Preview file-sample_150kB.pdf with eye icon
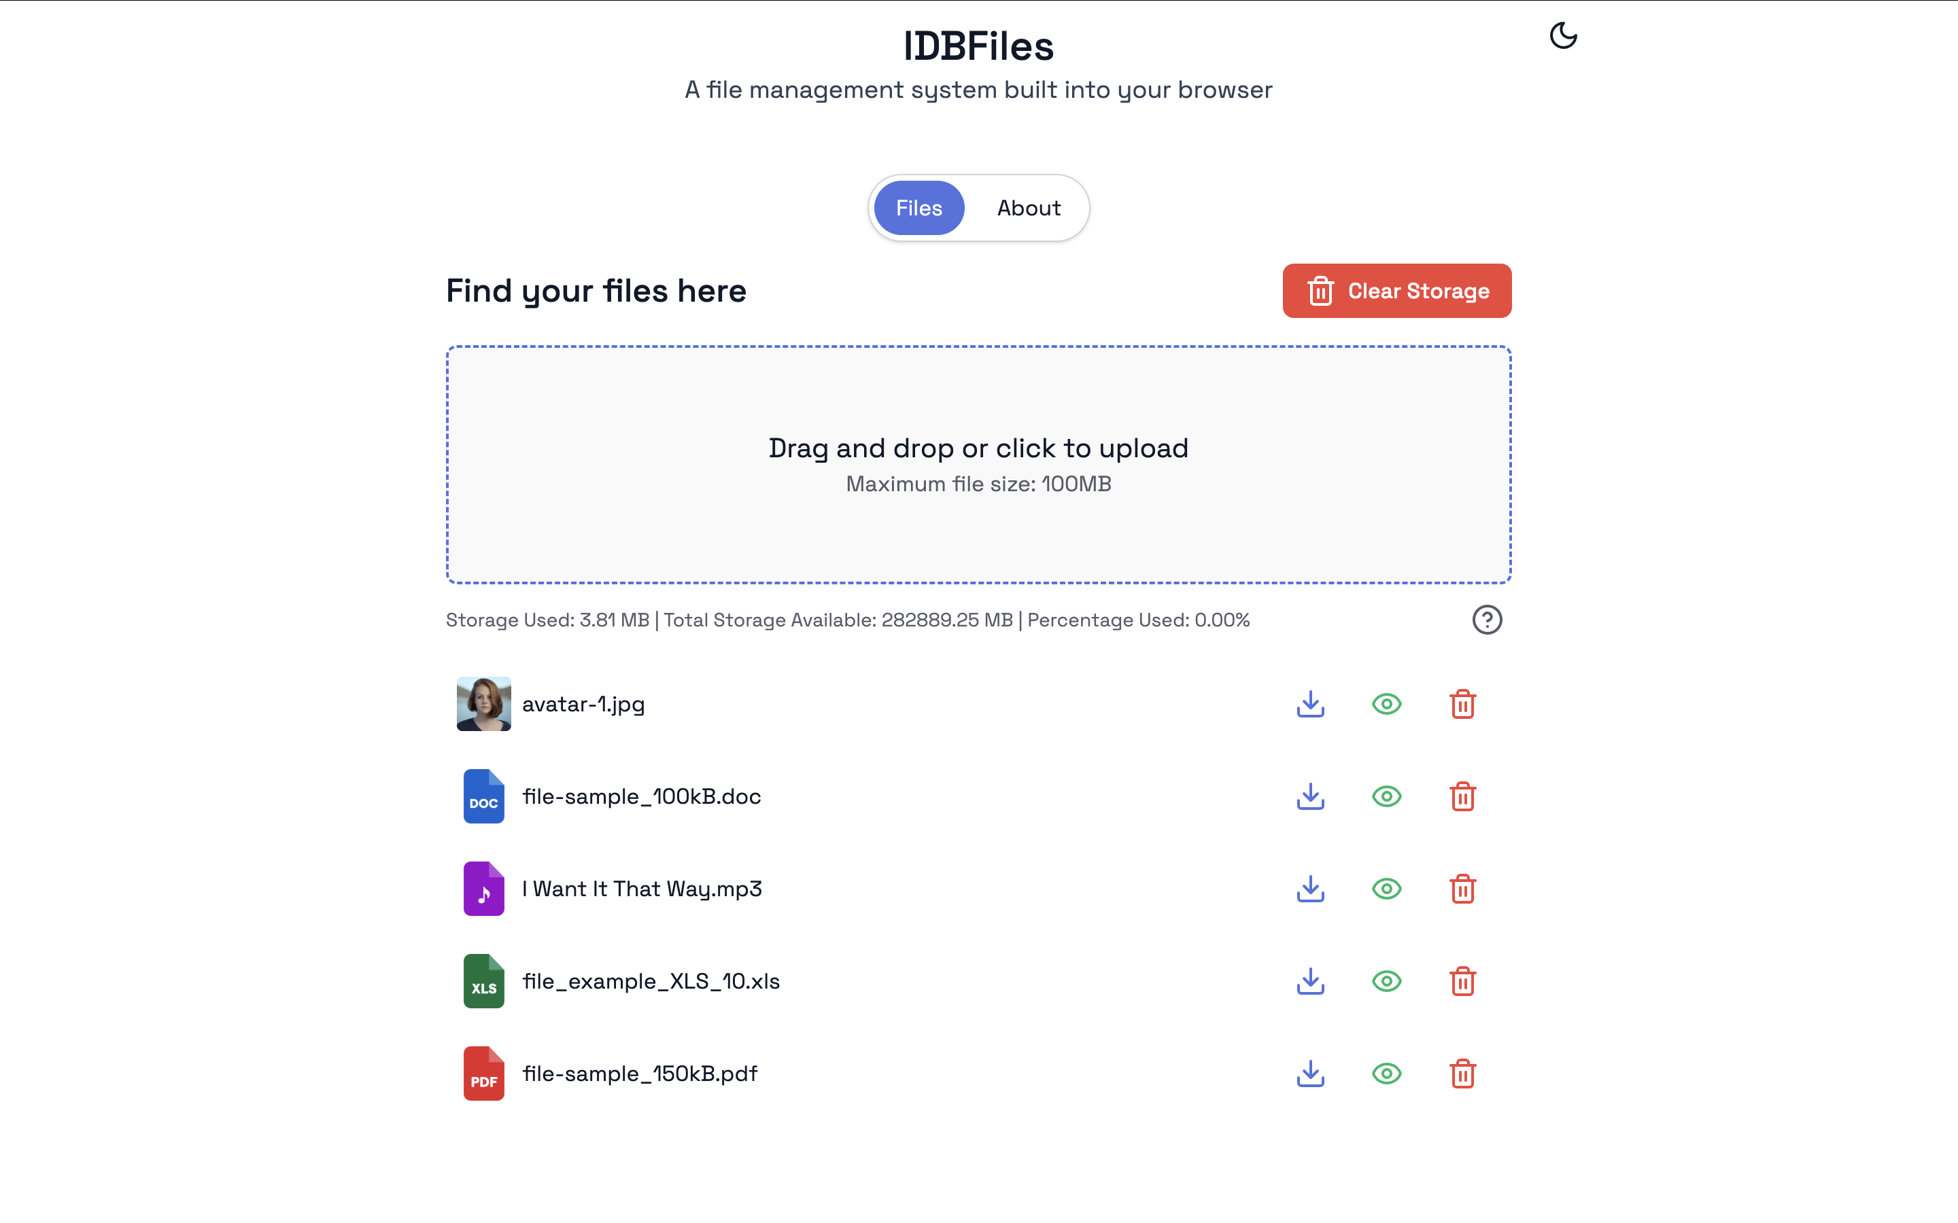This screenshot has height=1223, width=1958. 1386,1074
